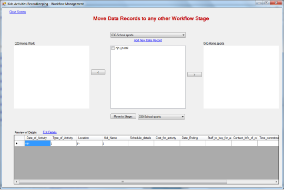
Task: Minimize the Workflow Management window
Action: [x=260, y=3]
